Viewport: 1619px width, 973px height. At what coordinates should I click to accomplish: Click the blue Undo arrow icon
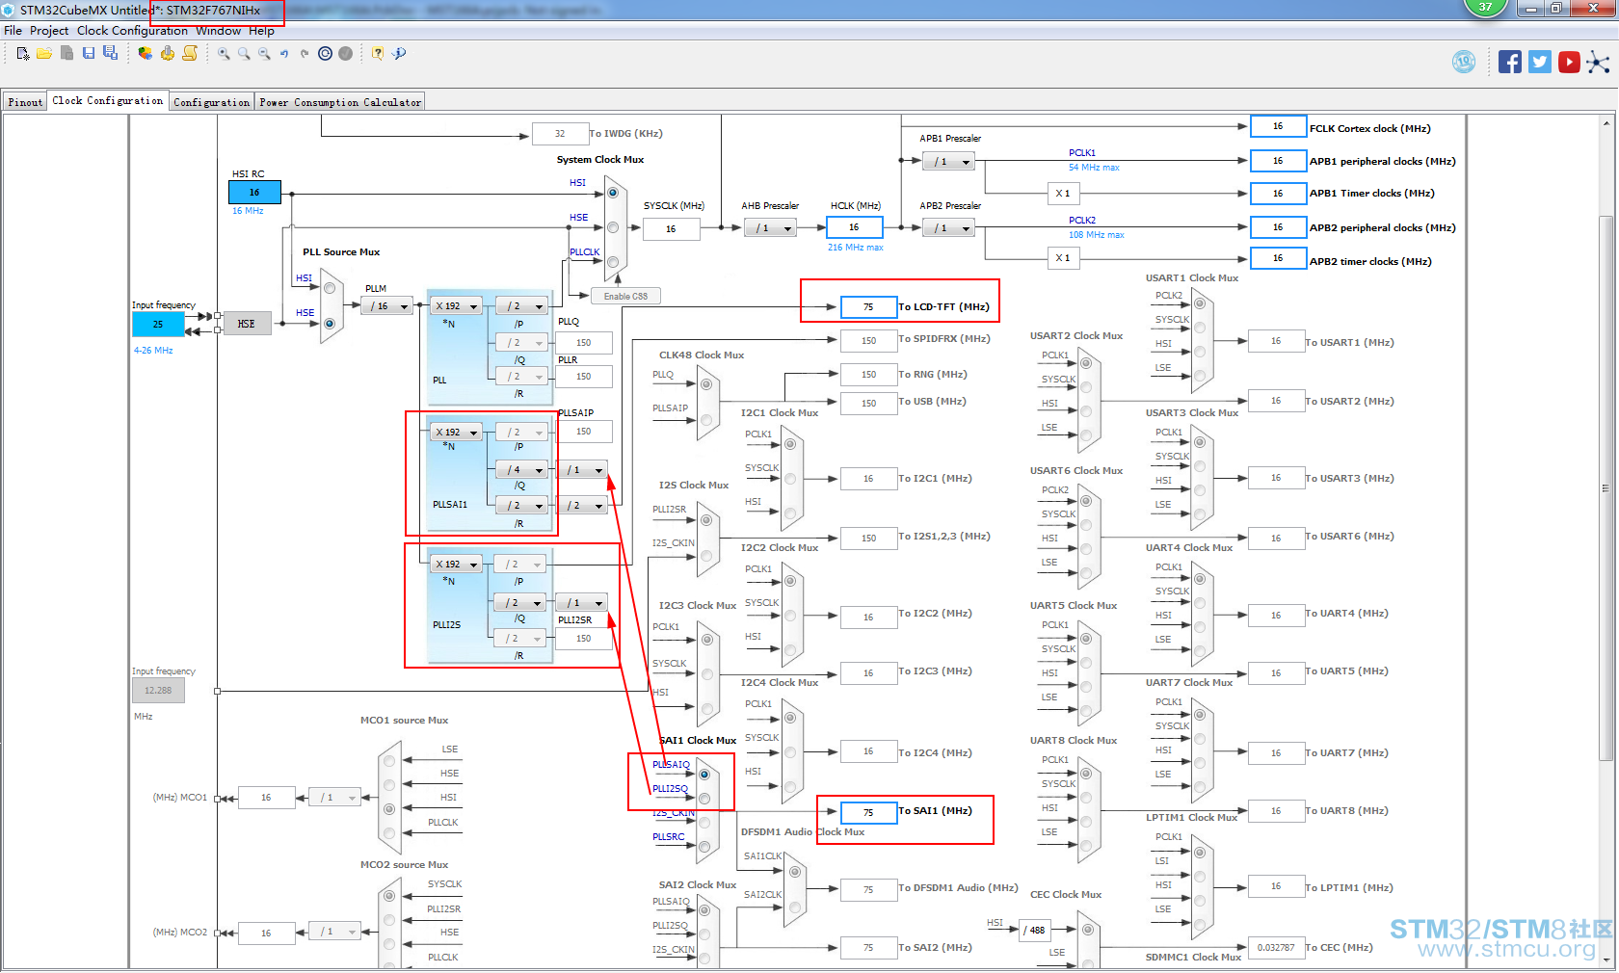(x=284, y=54)
